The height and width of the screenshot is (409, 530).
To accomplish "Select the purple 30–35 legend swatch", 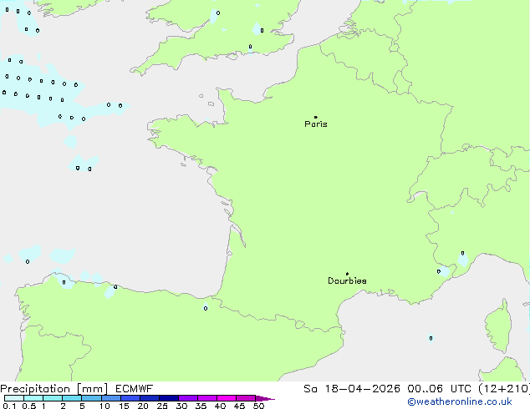I will tap(188, 398).
